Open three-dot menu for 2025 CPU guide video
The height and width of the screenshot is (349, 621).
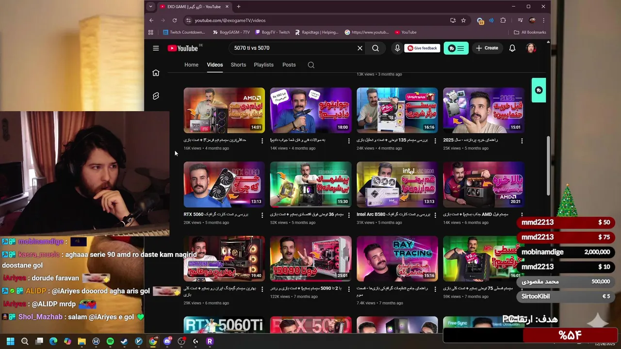pos(522,141)
